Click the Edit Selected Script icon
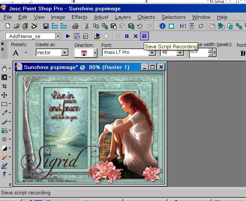Screen dimensions: 246x201 click(77, 37)
